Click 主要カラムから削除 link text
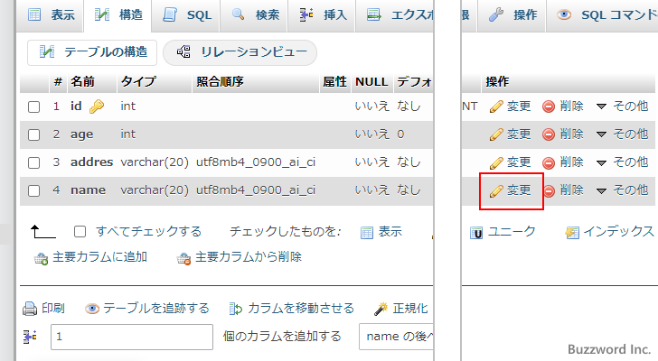658x361 pixels. pos(249,257)
